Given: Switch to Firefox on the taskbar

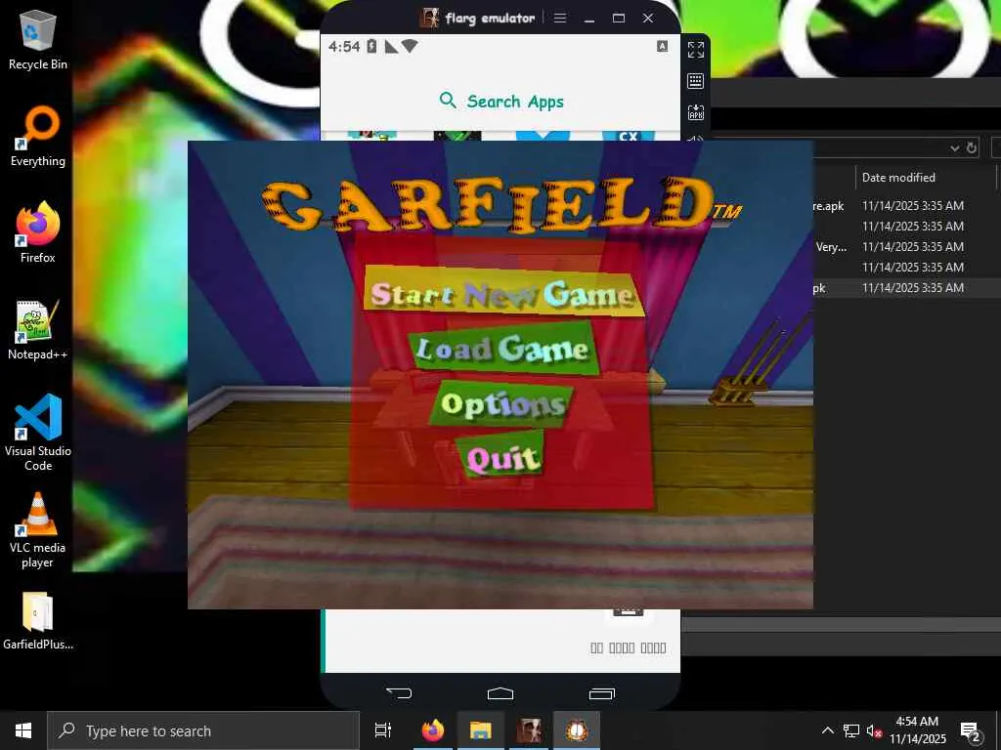Looking at the screenshot, I should [x=433, y=730].
